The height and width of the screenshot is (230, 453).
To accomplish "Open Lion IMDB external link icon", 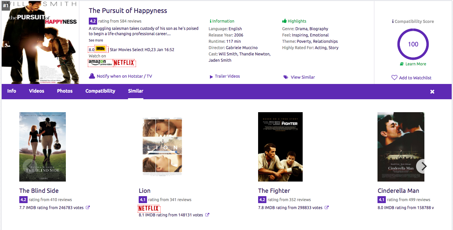I will click(x=207, y=215).
